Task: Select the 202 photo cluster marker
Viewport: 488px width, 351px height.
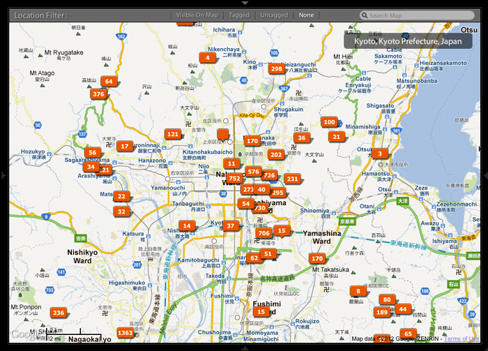Action: pyautogui.click(x=276, y=154)
